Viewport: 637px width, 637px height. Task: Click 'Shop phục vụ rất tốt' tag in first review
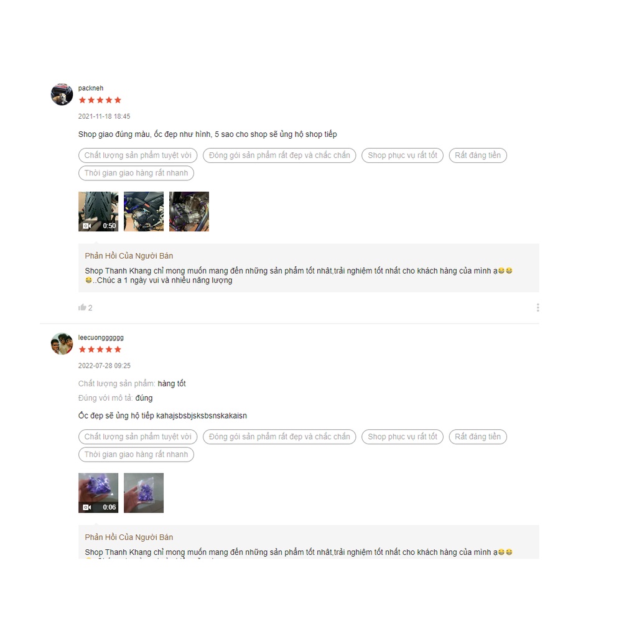click(402, 155)
